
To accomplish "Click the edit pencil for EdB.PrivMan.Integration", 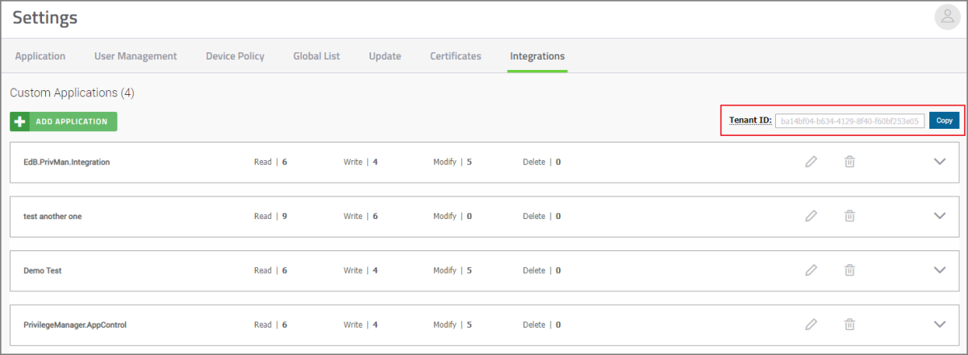I will pyautogui.click(x=811, y=162).
